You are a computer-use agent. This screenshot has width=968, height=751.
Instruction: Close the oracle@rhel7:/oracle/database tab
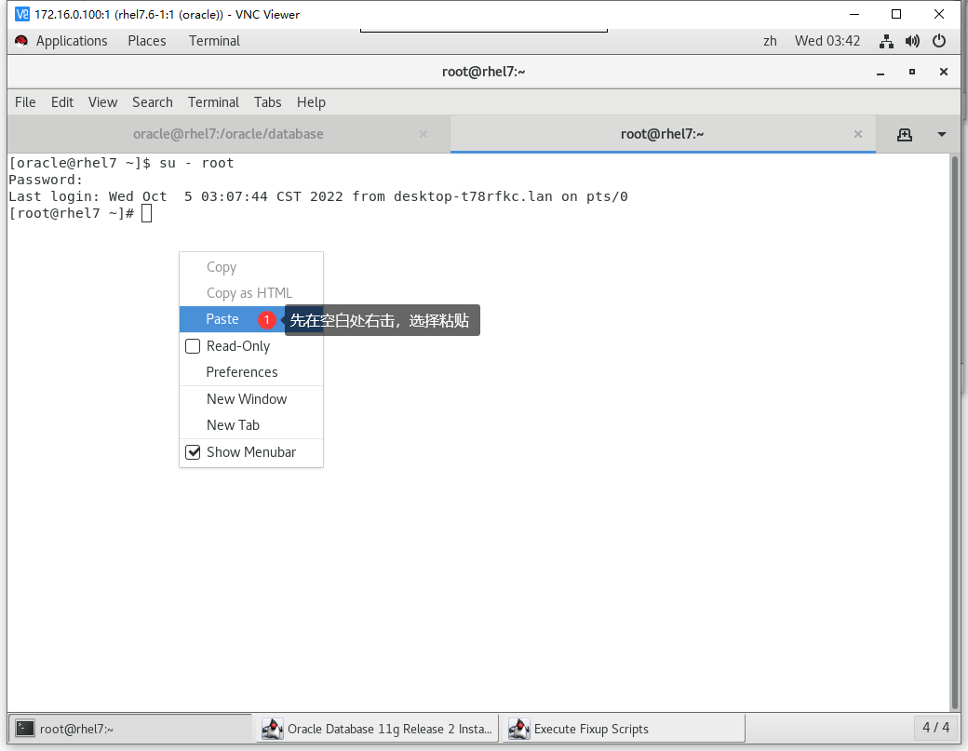423,134
